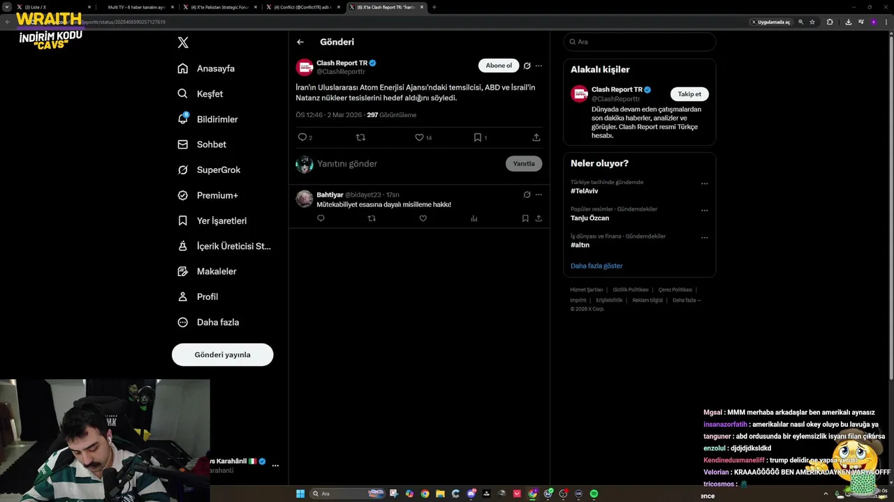Go to Anasayfa in the sidebar
894x502 pixels.
pos(206,68)
